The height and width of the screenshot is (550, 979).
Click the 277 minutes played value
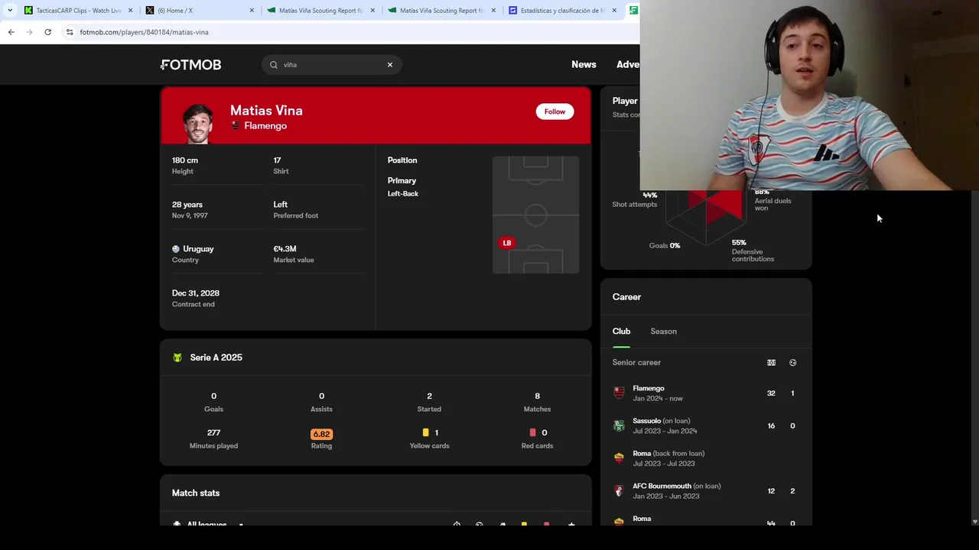[x=213, y=433]
